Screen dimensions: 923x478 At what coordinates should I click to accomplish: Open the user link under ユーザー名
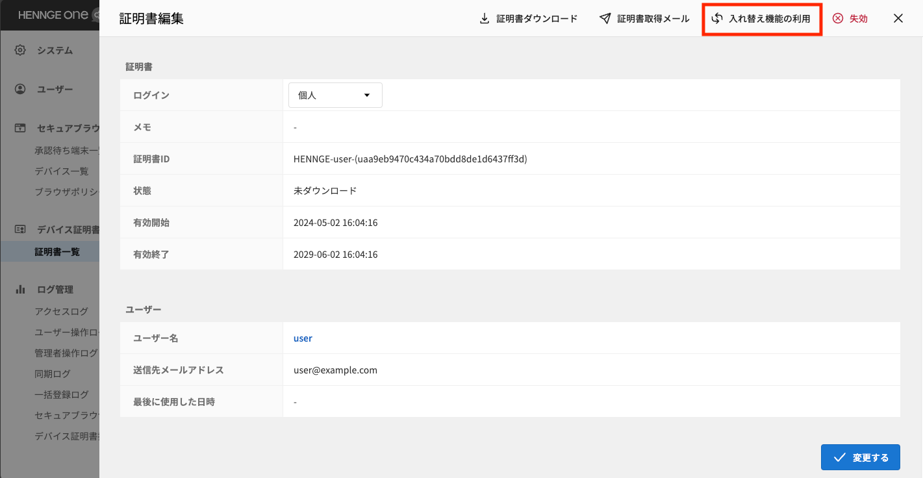(303, 338)
